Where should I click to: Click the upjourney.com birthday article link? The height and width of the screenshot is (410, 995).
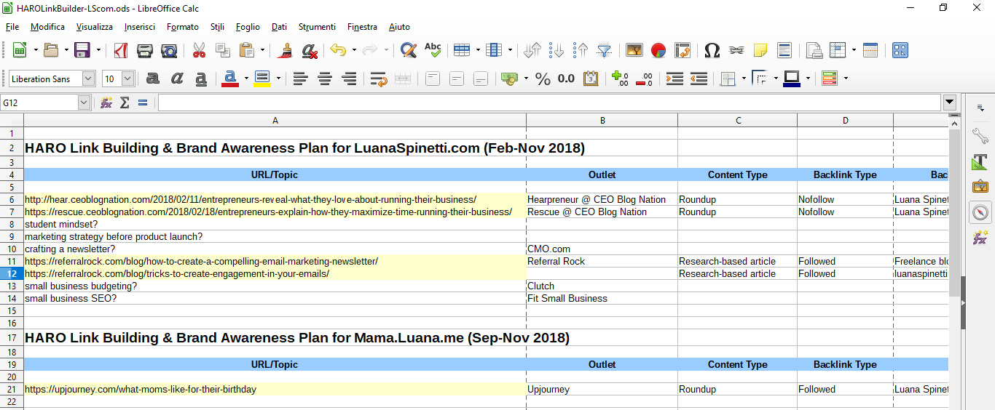[x=141, y=390]
